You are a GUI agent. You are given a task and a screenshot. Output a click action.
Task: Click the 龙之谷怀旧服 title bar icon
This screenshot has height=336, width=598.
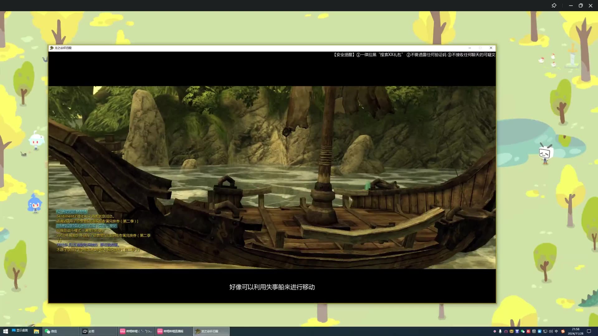click(x=52, y=48)
